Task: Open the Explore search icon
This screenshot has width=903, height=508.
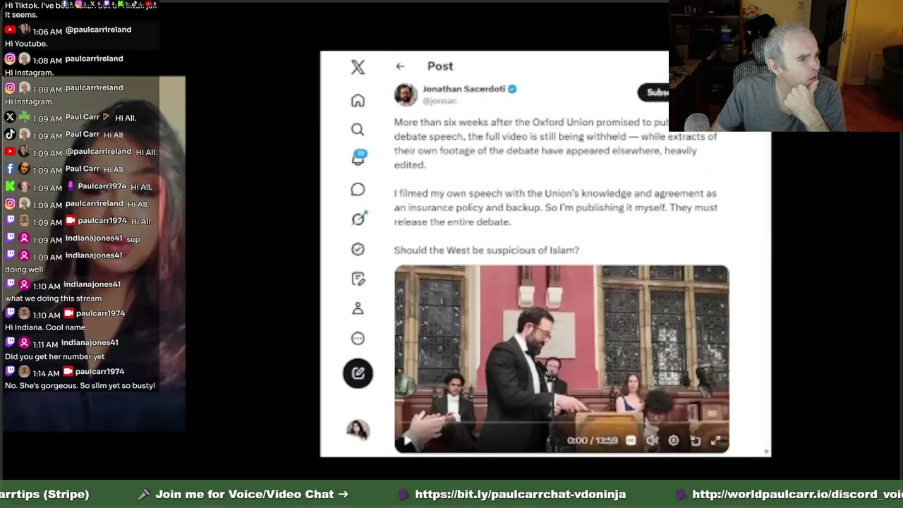Action: coord(358,130)
